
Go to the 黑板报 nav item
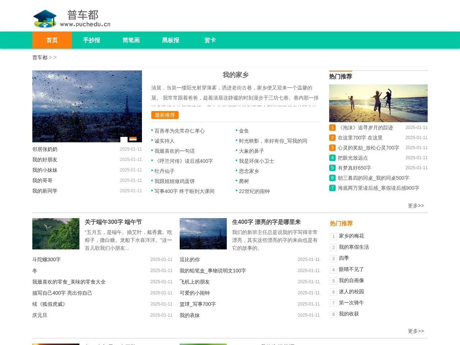coord(170,40)
